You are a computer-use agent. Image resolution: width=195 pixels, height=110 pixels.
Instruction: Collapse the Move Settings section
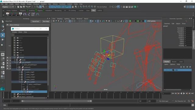[7, 25]
